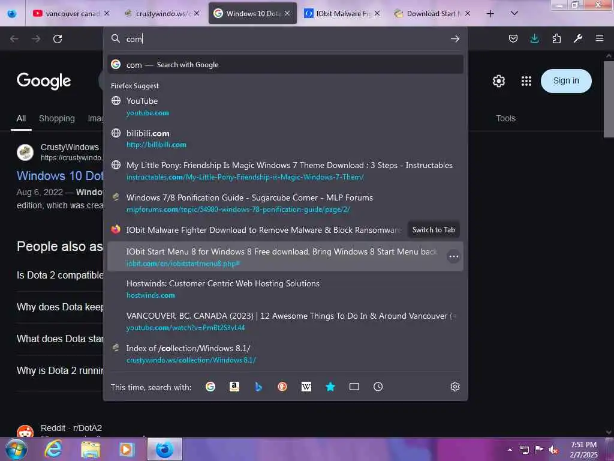Screen dimensions: 614x461
Task: Choose com — Search with Google suggestion
Action: point(285,65)
